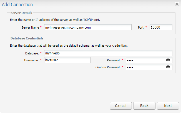
Task: Proceed with the Next button
Action: click(x=168, y=106)
